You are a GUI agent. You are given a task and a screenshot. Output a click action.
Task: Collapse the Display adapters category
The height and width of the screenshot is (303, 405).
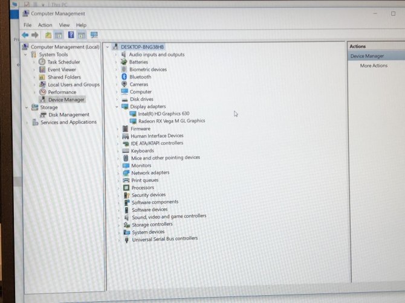117,106
